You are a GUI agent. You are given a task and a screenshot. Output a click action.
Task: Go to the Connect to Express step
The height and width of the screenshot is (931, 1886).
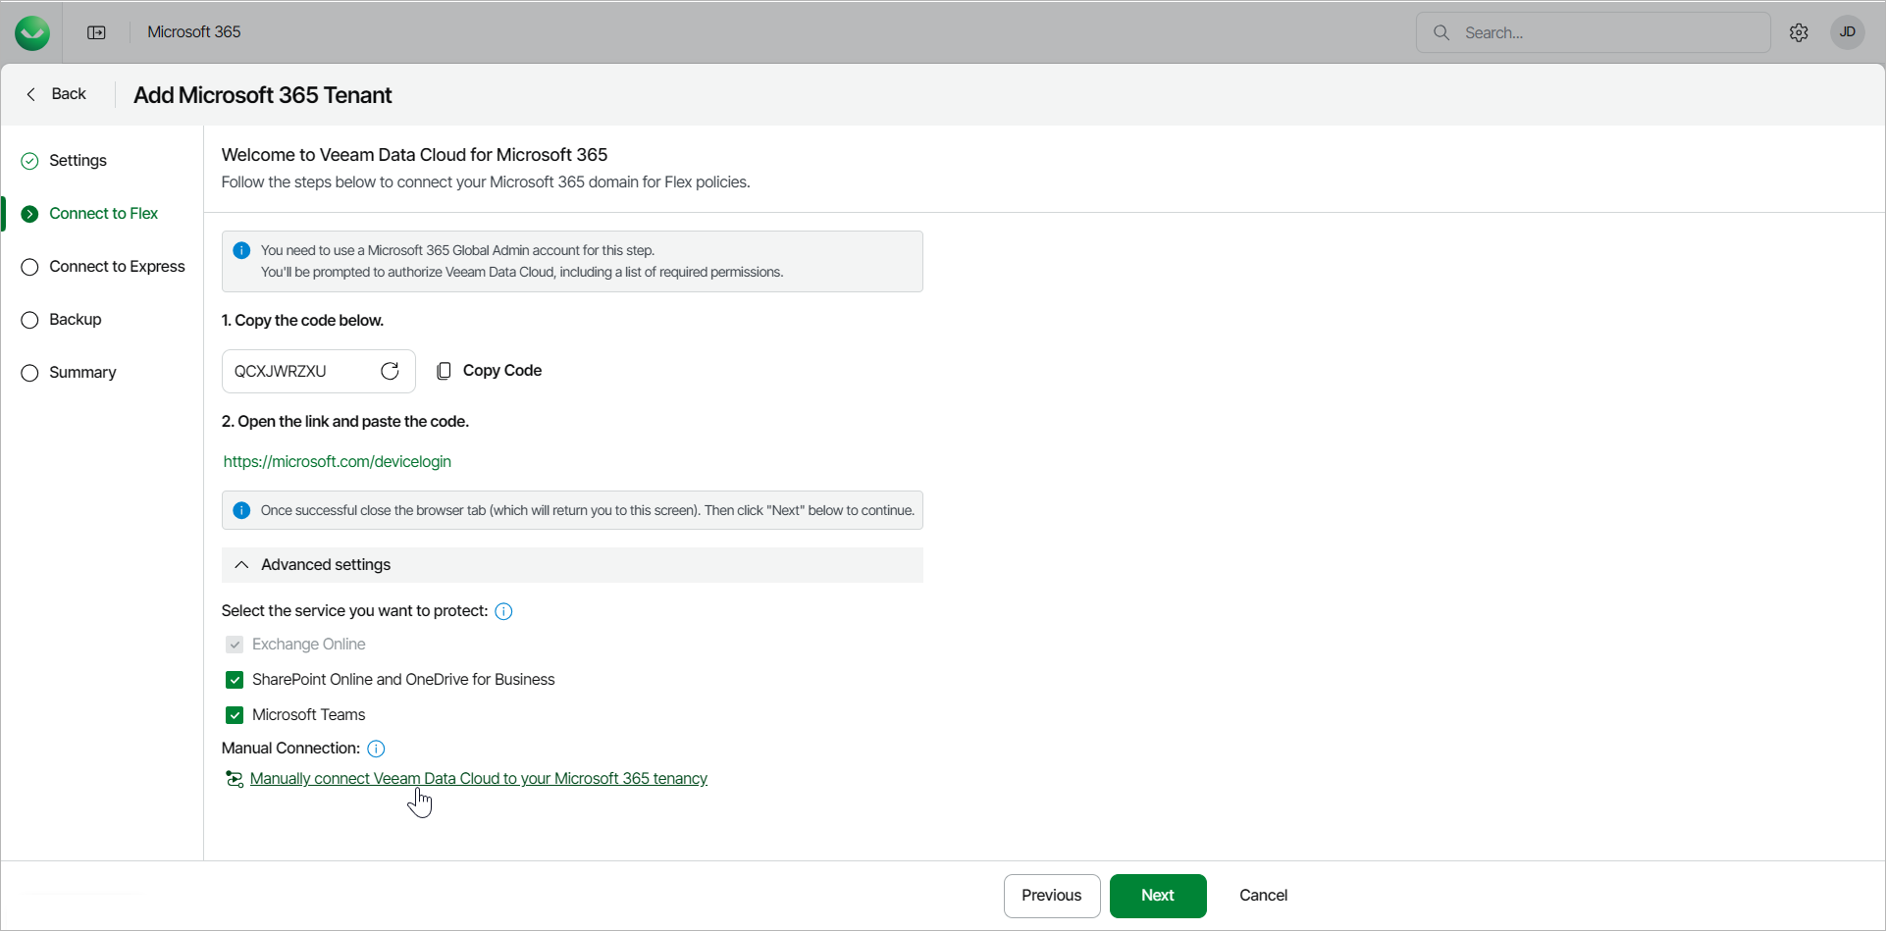coord(117,267)
